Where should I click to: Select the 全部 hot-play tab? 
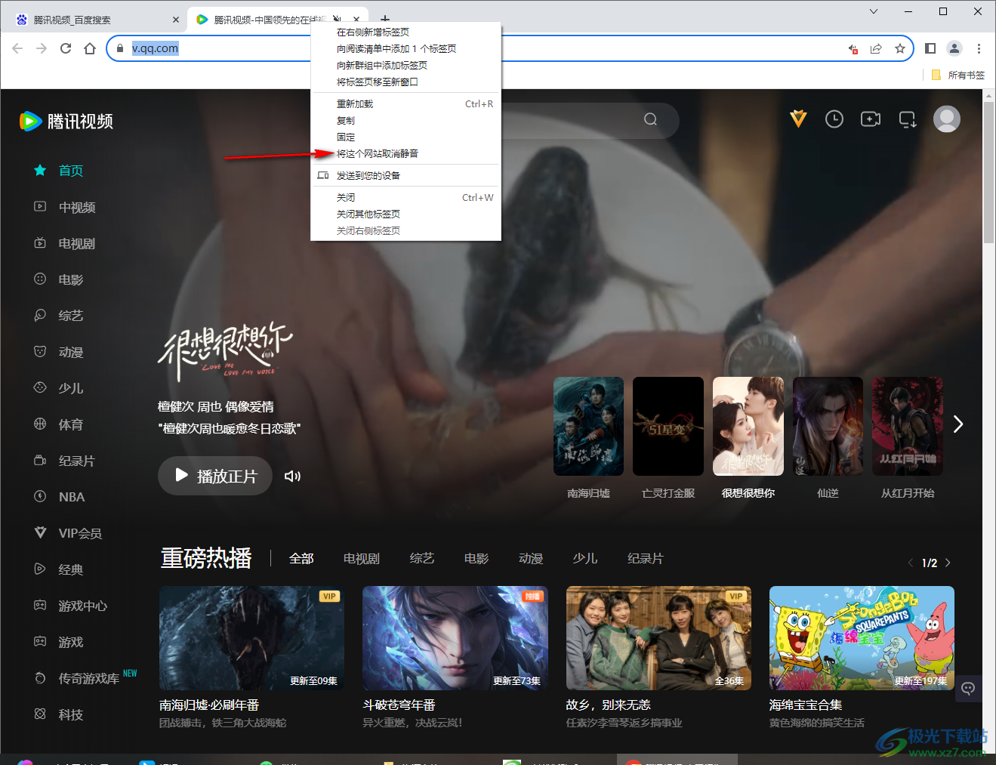pos(301,559)
